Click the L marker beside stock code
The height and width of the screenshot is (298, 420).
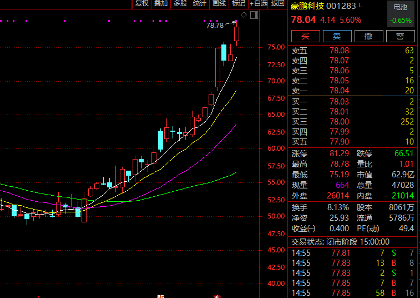point(360,5)
